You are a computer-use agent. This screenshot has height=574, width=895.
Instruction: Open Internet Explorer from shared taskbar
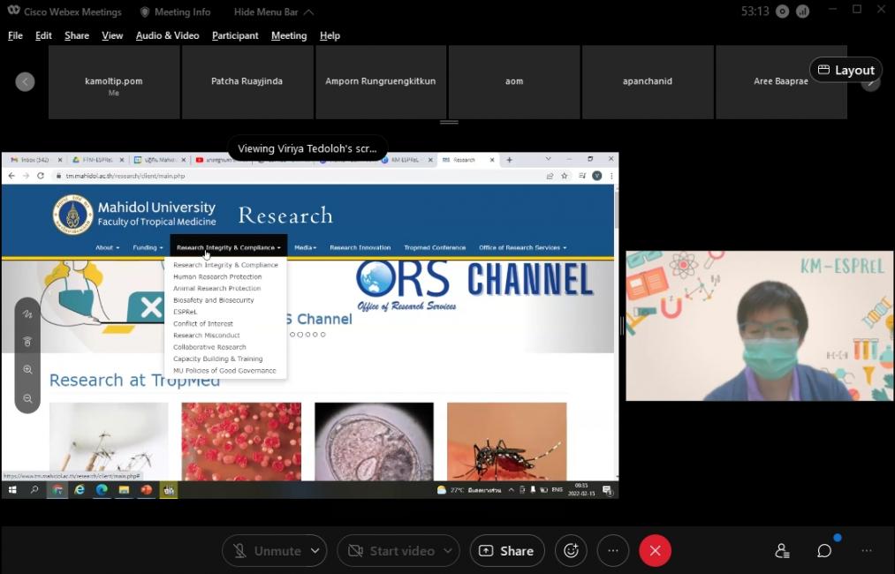[80, 489]
